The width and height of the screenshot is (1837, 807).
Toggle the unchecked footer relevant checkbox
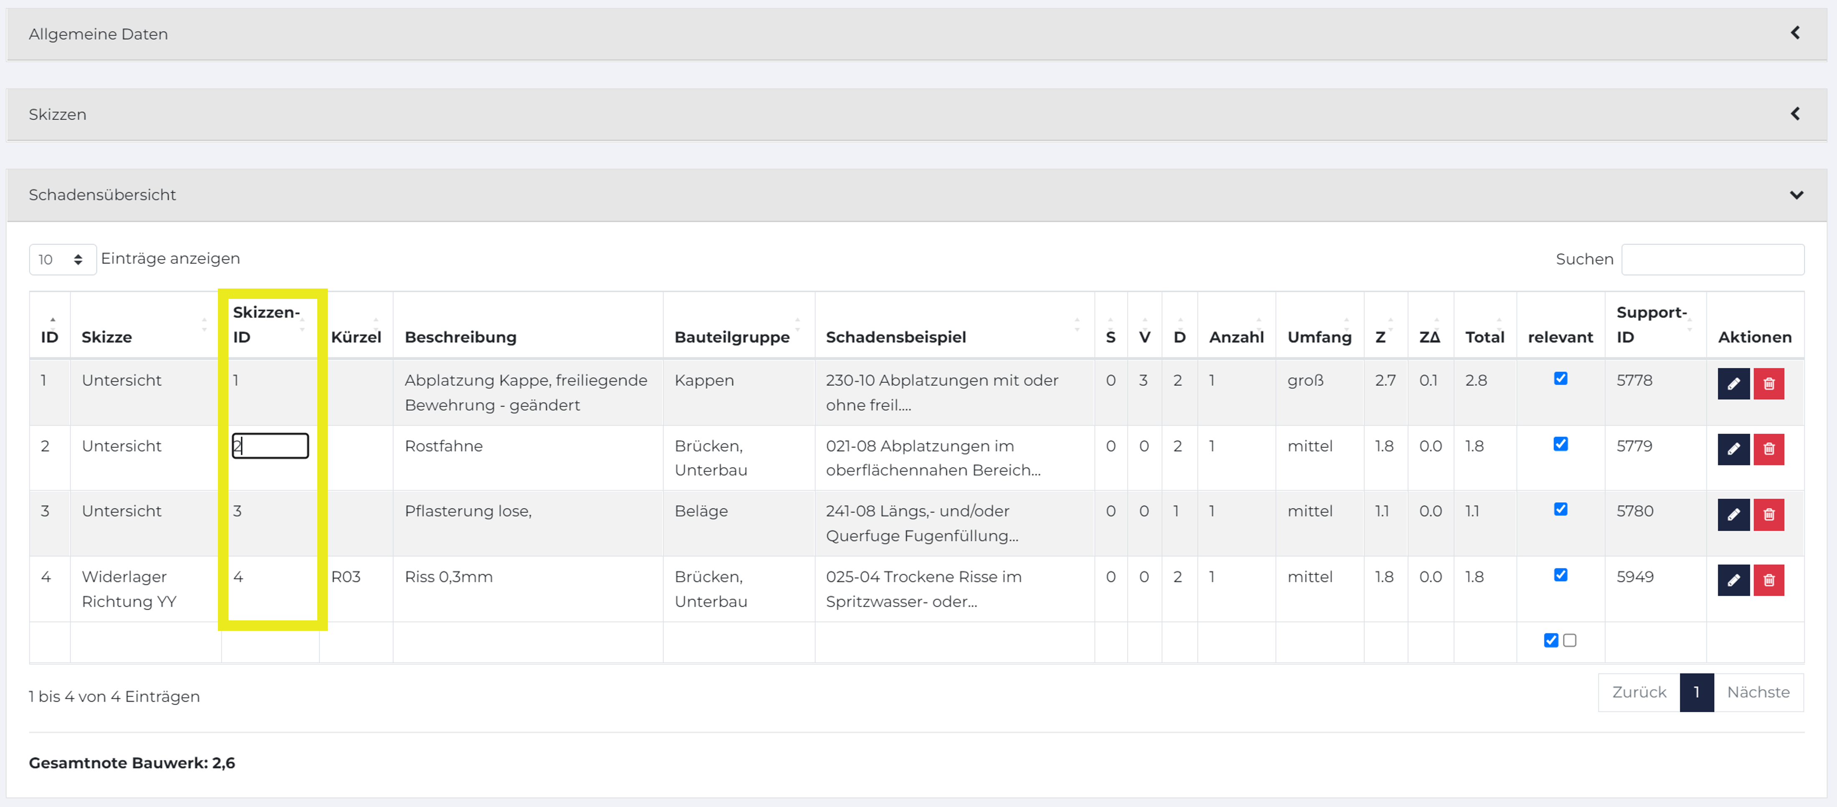pos(1569,640)
